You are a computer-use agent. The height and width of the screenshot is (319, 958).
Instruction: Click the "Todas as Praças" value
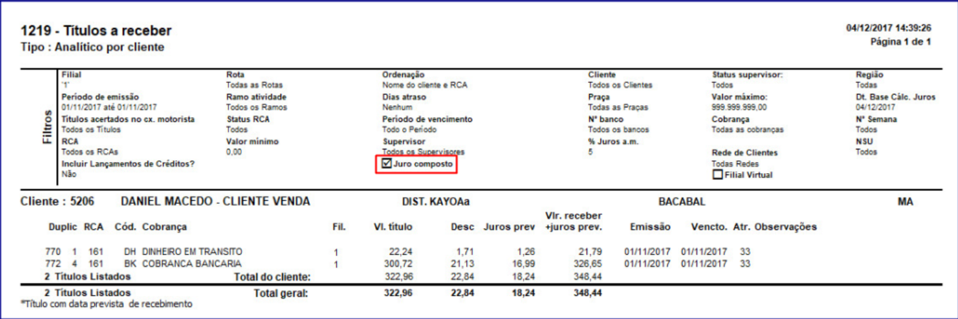618,107
